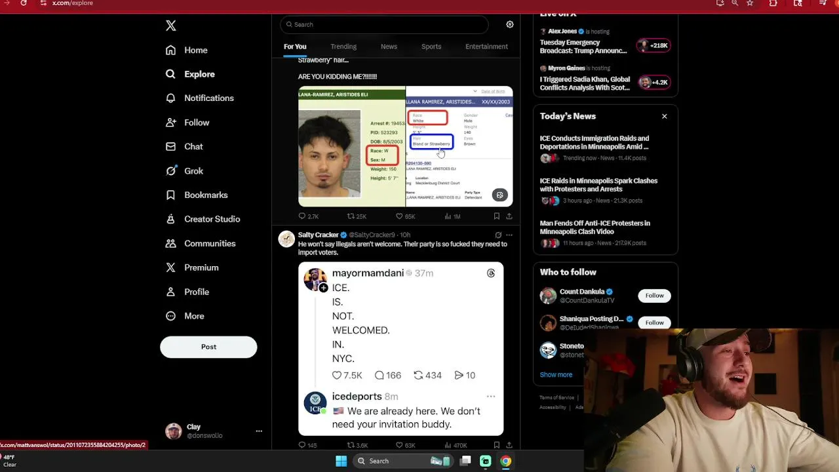The width and height of the screenshot is (839, 472).
Task: Open the Terms of Service link
Action: click(557, 397)
